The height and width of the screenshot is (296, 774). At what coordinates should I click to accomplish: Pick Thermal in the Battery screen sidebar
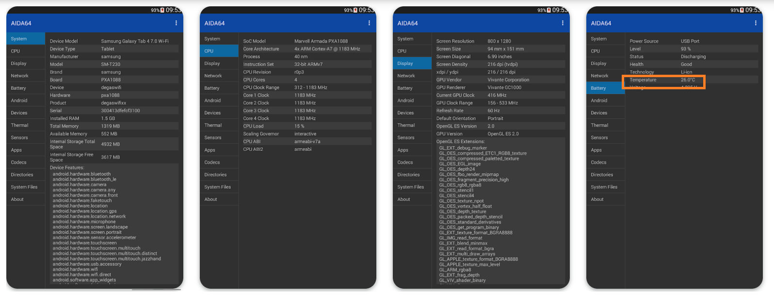click(606, 125)
